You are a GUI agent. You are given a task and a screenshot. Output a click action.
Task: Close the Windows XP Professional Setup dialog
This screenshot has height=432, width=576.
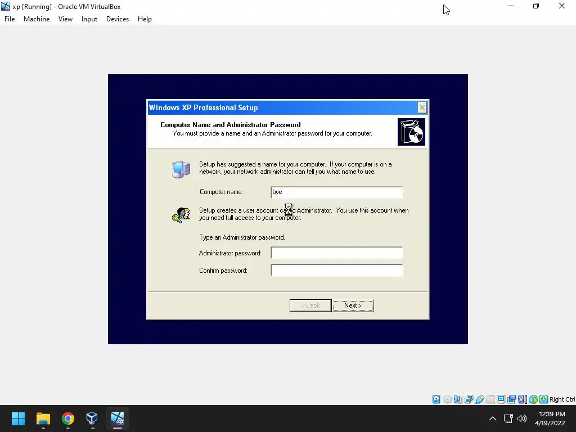(422, 107)
